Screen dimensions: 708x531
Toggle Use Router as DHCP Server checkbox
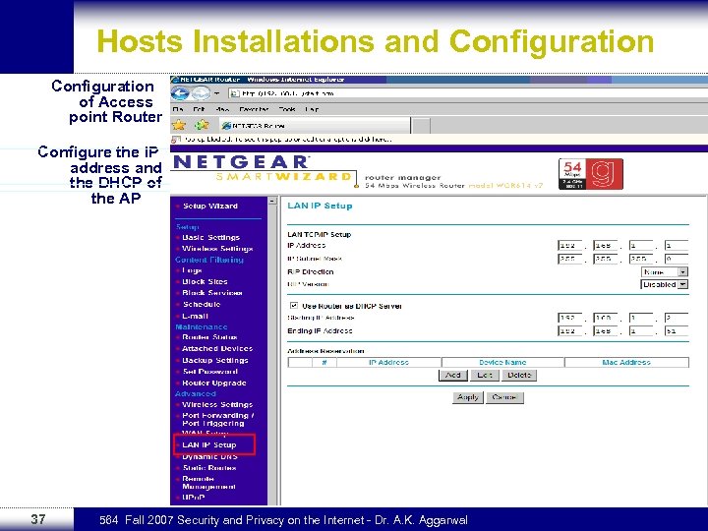click(293, 305)
